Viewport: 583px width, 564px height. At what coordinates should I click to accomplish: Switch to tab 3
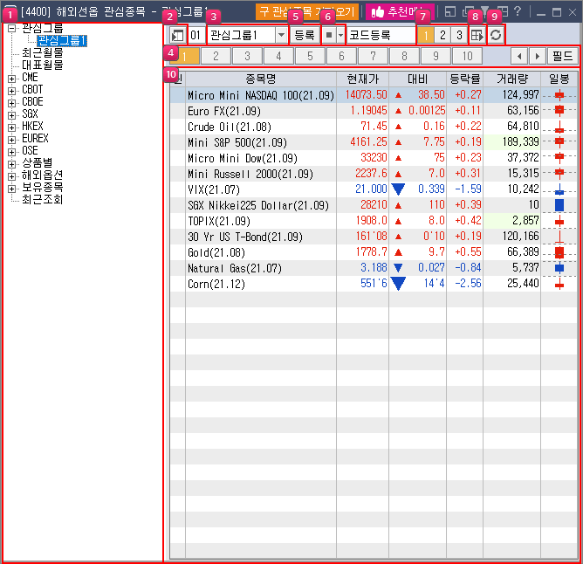click(247, 56)
